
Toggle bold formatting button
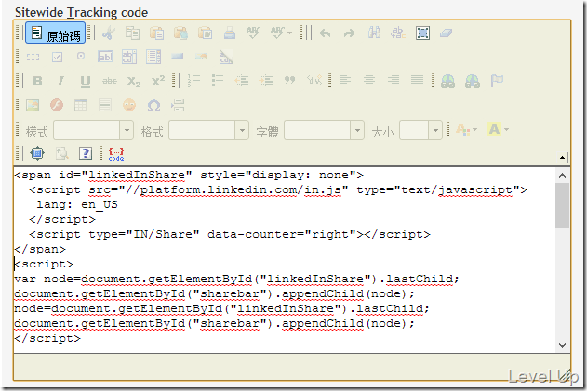point(37,81)
